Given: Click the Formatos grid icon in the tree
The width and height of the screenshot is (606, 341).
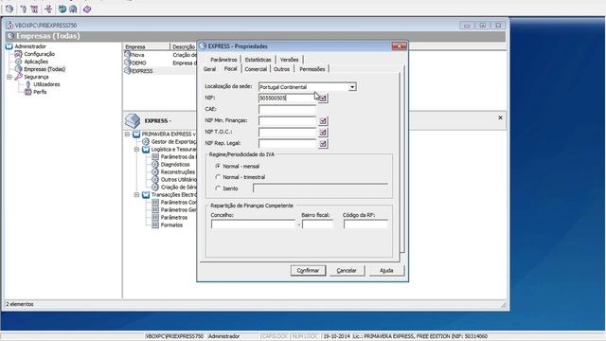Looking at the screenshot, I should [155, 225].
